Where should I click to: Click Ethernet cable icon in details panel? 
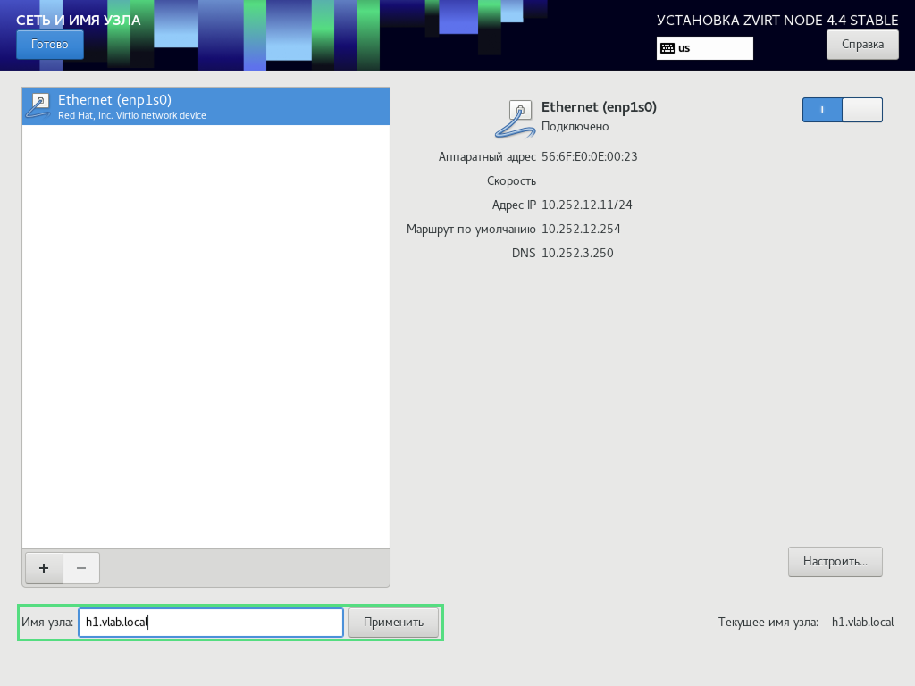point(515,119)
